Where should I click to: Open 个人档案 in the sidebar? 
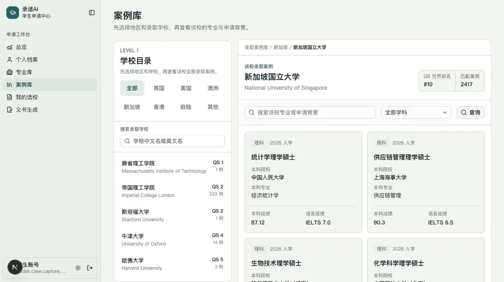(x=50, y=60)
